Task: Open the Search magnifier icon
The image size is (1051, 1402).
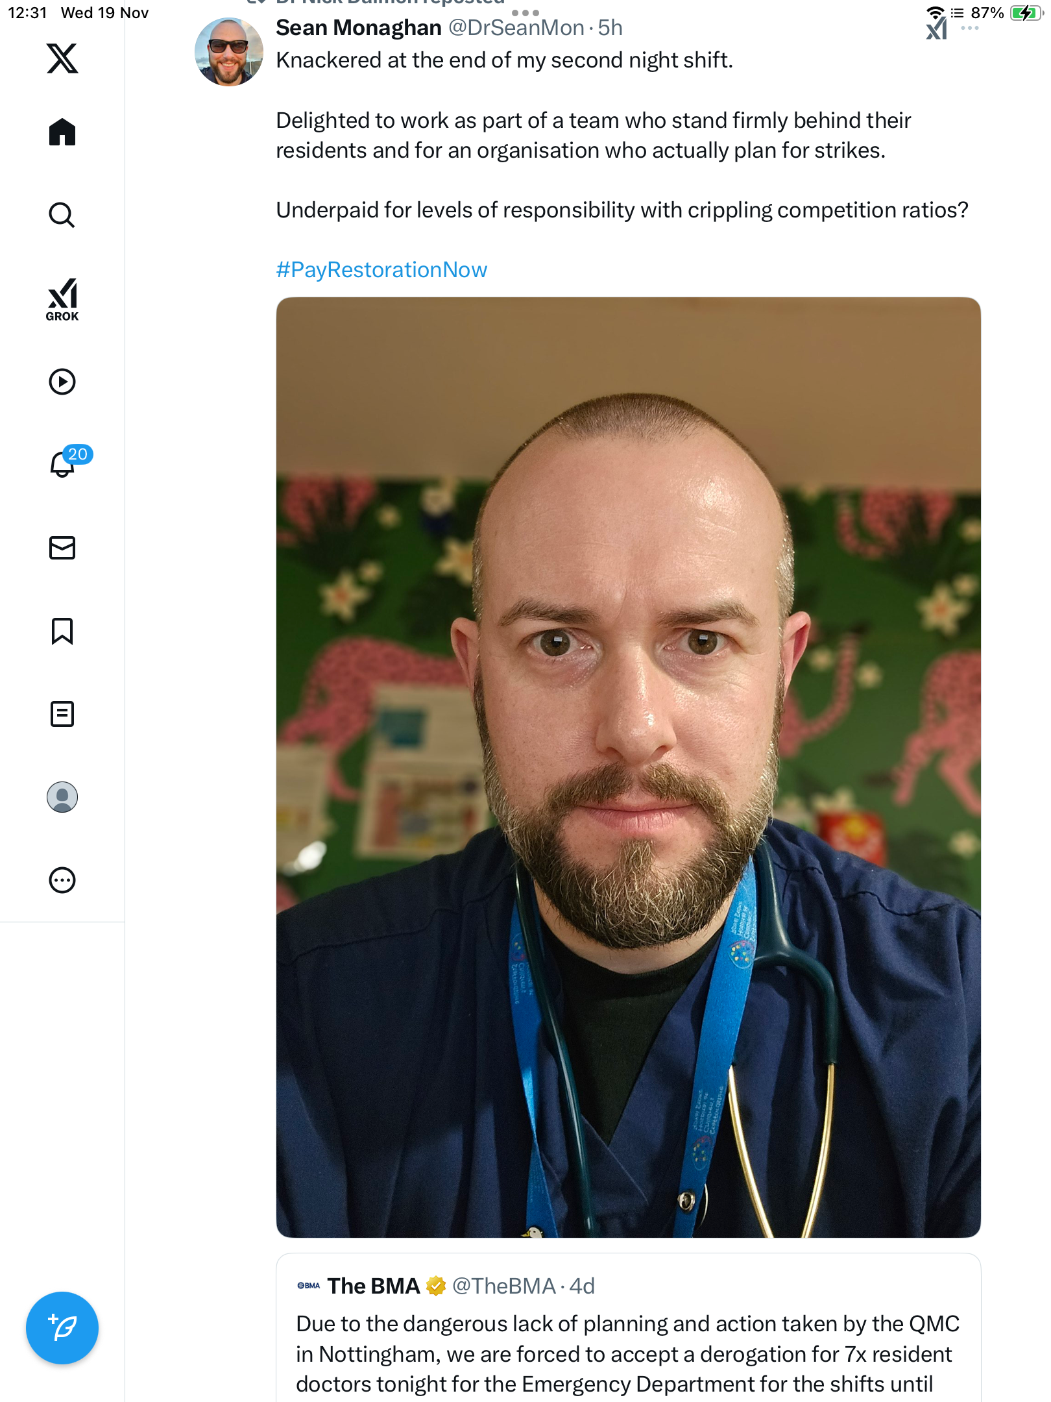Action: coord(62,215)
